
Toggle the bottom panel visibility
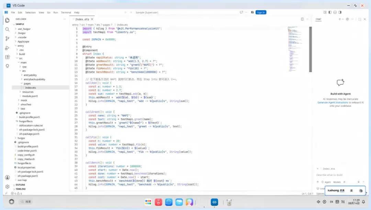pyautogui.click(x=335, y=12)
